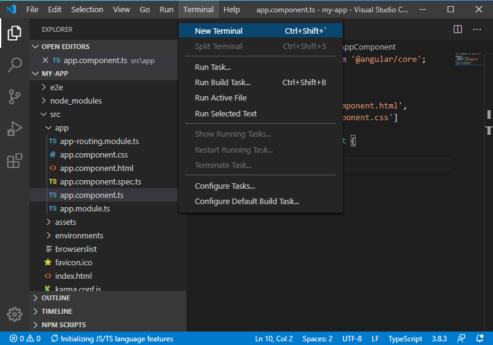Collapse the src folder
This screenshot has height=345, width=493.
click(44, 114)
